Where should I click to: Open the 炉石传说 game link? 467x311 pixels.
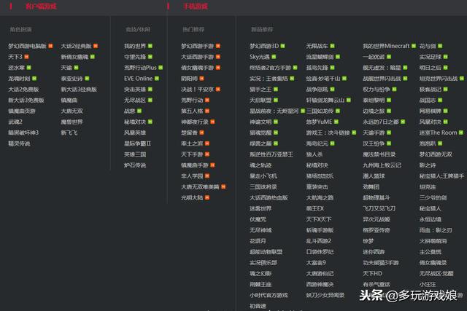pyautogui.click(x=135, y=165)
